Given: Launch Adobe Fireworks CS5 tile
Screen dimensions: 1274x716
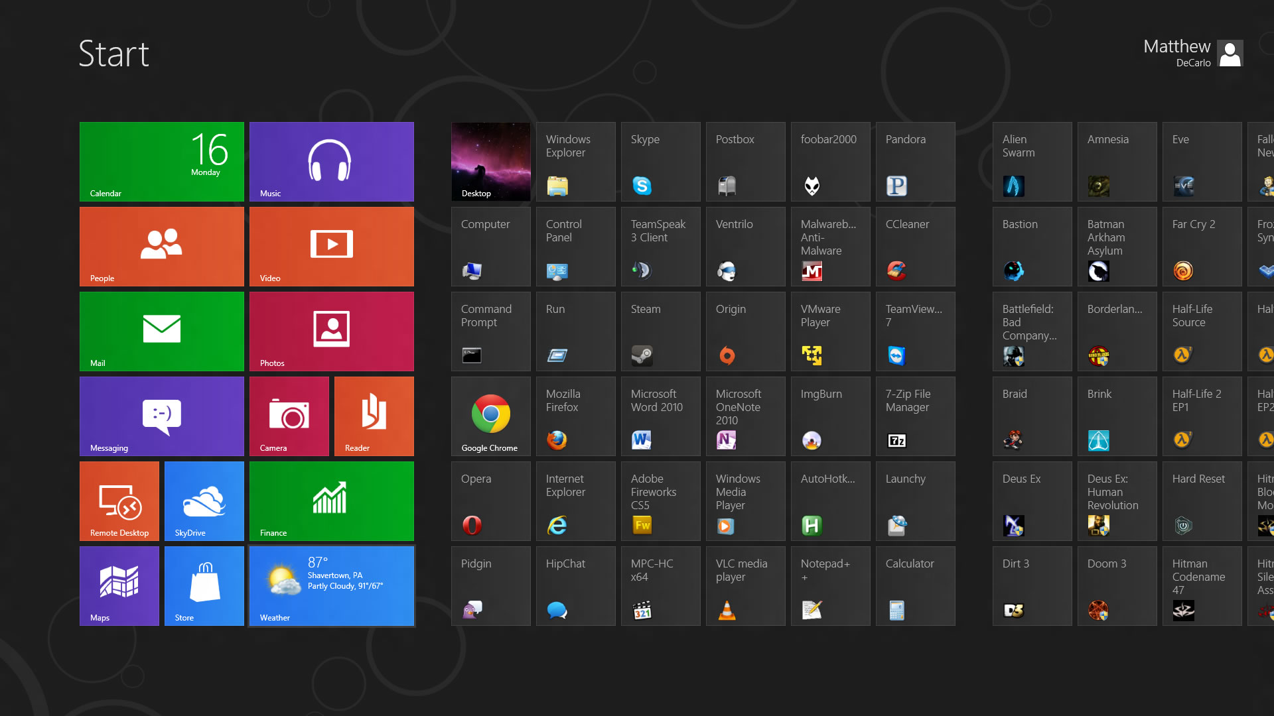Looking at the screenshot, I should [x=661, y=501].
